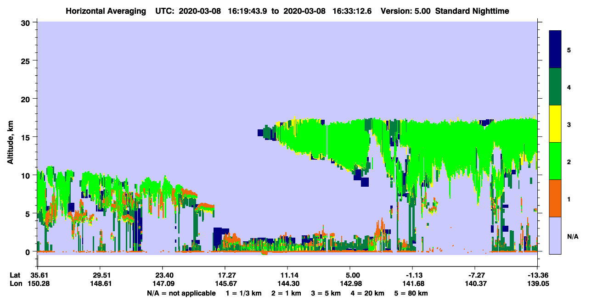Click the bright green colorbar segment labeled 2
The height and width of the screenshot is (306, 597).
click(555, 161)
